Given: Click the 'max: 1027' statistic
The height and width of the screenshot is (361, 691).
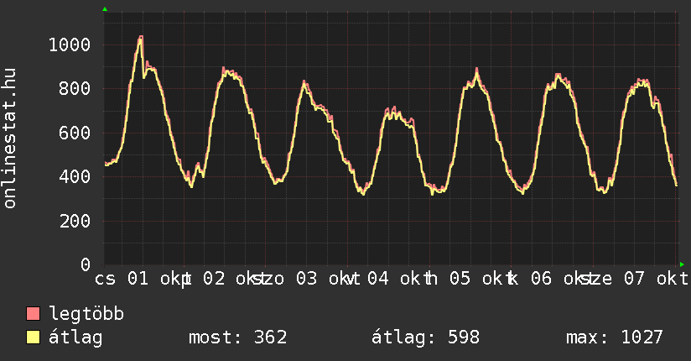Looking at the screenshot, I should coord(615,337).
